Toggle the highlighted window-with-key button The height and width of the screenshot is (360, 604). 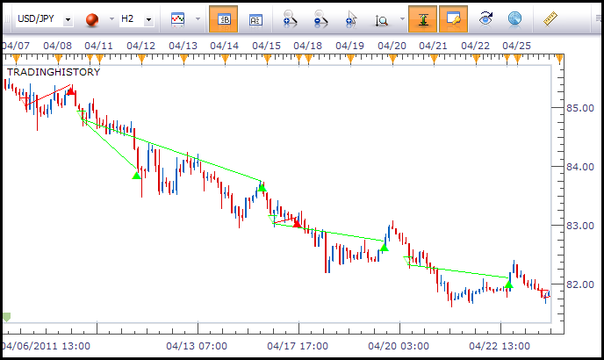point(453,18)
